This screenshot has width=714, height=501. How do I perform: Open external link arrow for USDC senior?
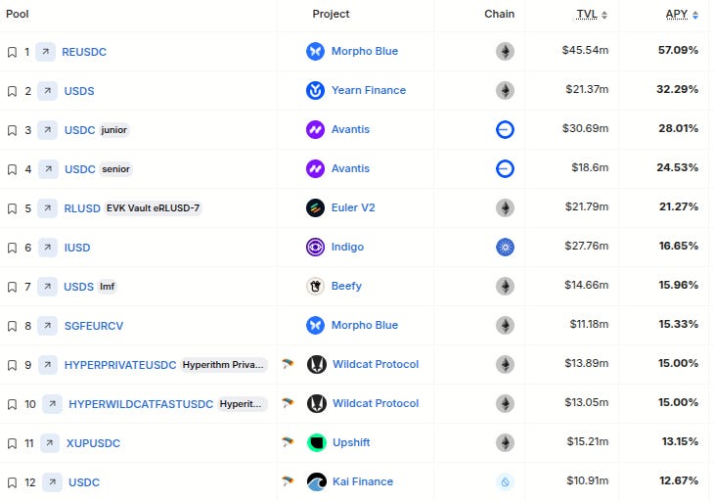click(48, 169)
